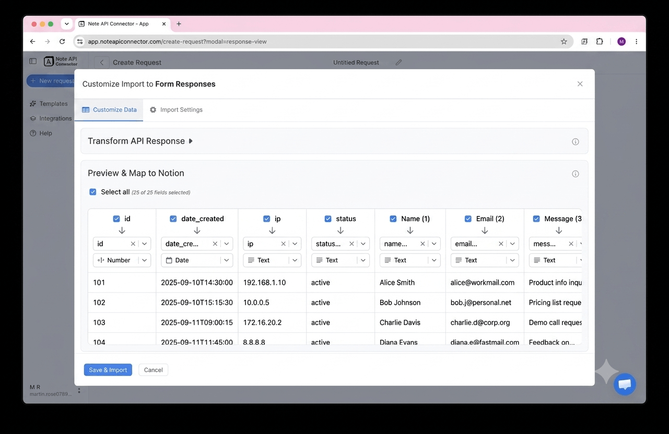669x434 pixels.
Task: Reload the page in the browser
Action: pos(62,42)
